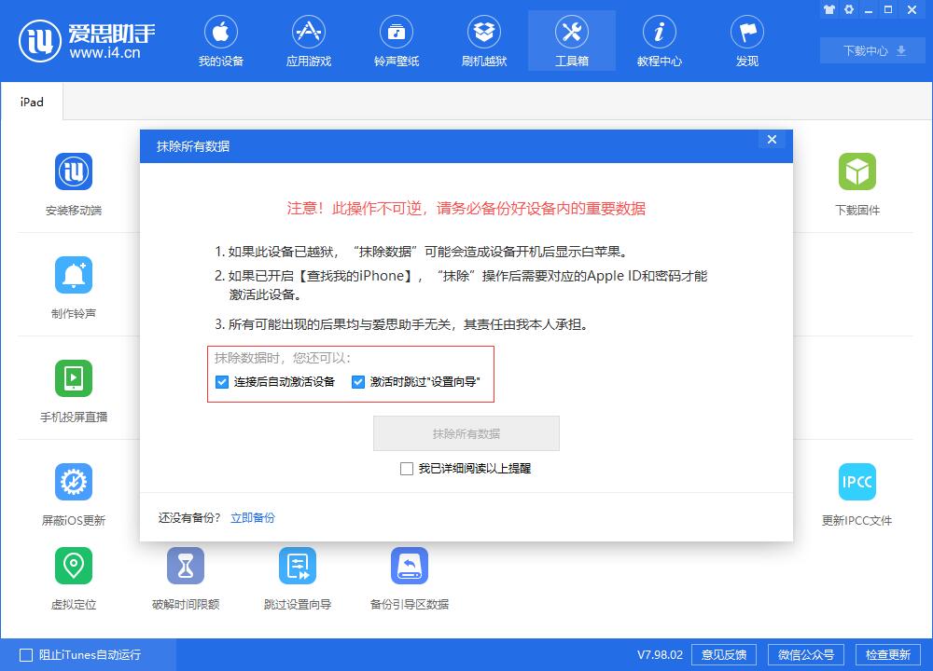The height and width of the screenshot is (671, 933).
Task: Open the 发现 (Discover) section
Action: point(746,40)
